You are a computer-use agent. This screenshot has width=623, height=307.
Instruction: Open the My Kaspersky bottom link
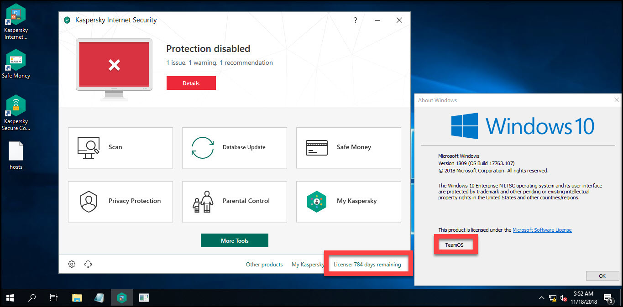[x=308, y=264]
